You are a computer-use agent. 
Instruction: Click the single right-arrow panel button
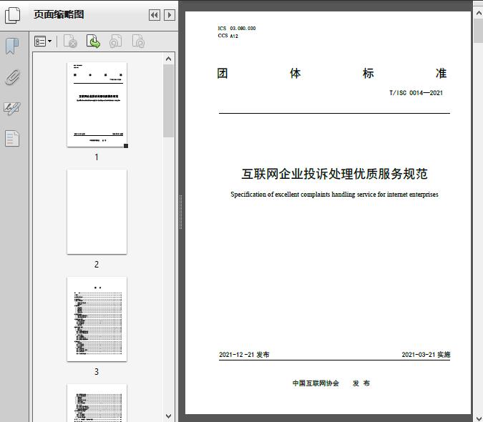point(170,15)
